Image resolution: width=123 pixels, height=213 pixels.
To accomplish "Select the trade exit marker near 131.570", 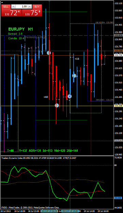I will coord(74,76).
